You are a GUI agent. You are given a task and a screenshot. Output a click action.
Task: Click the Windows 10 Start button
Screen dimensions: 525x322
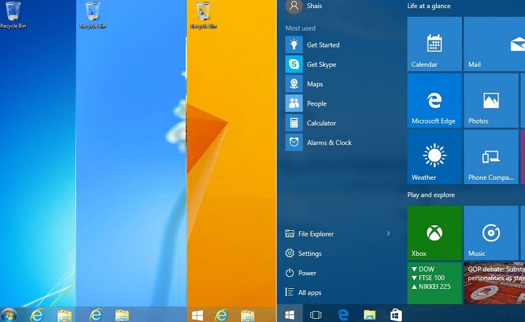tap(289, 315)
